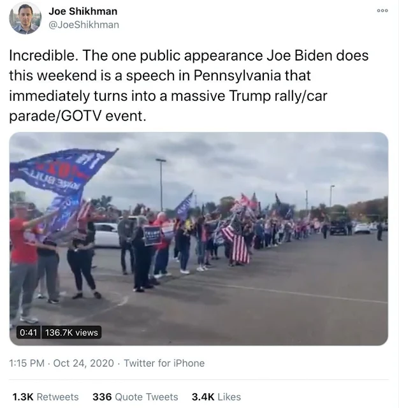Image resolution: width=399 pixels, height=408 pixels.
Task: Click the word Pennsylvania in tweet text
Action: click(x=237, y=75)
